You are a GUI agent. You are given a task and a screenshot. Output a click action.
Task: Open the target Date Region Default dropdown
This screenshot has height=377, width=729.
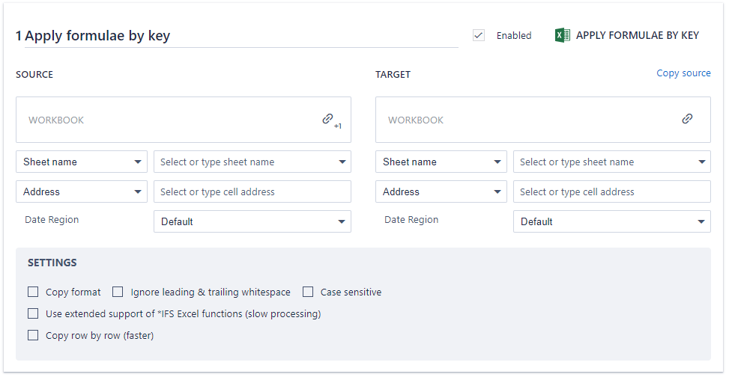[611, 221]
